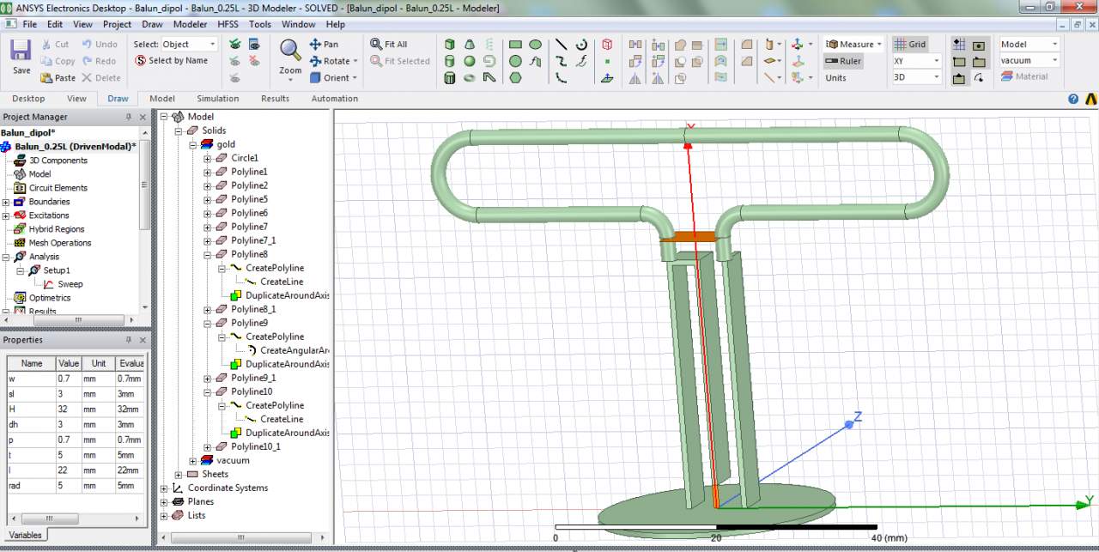This screenshot has width=1099, height=552.
Task: Open the HFSS menu
Action: pyautogui.click(x=228, y=24)
